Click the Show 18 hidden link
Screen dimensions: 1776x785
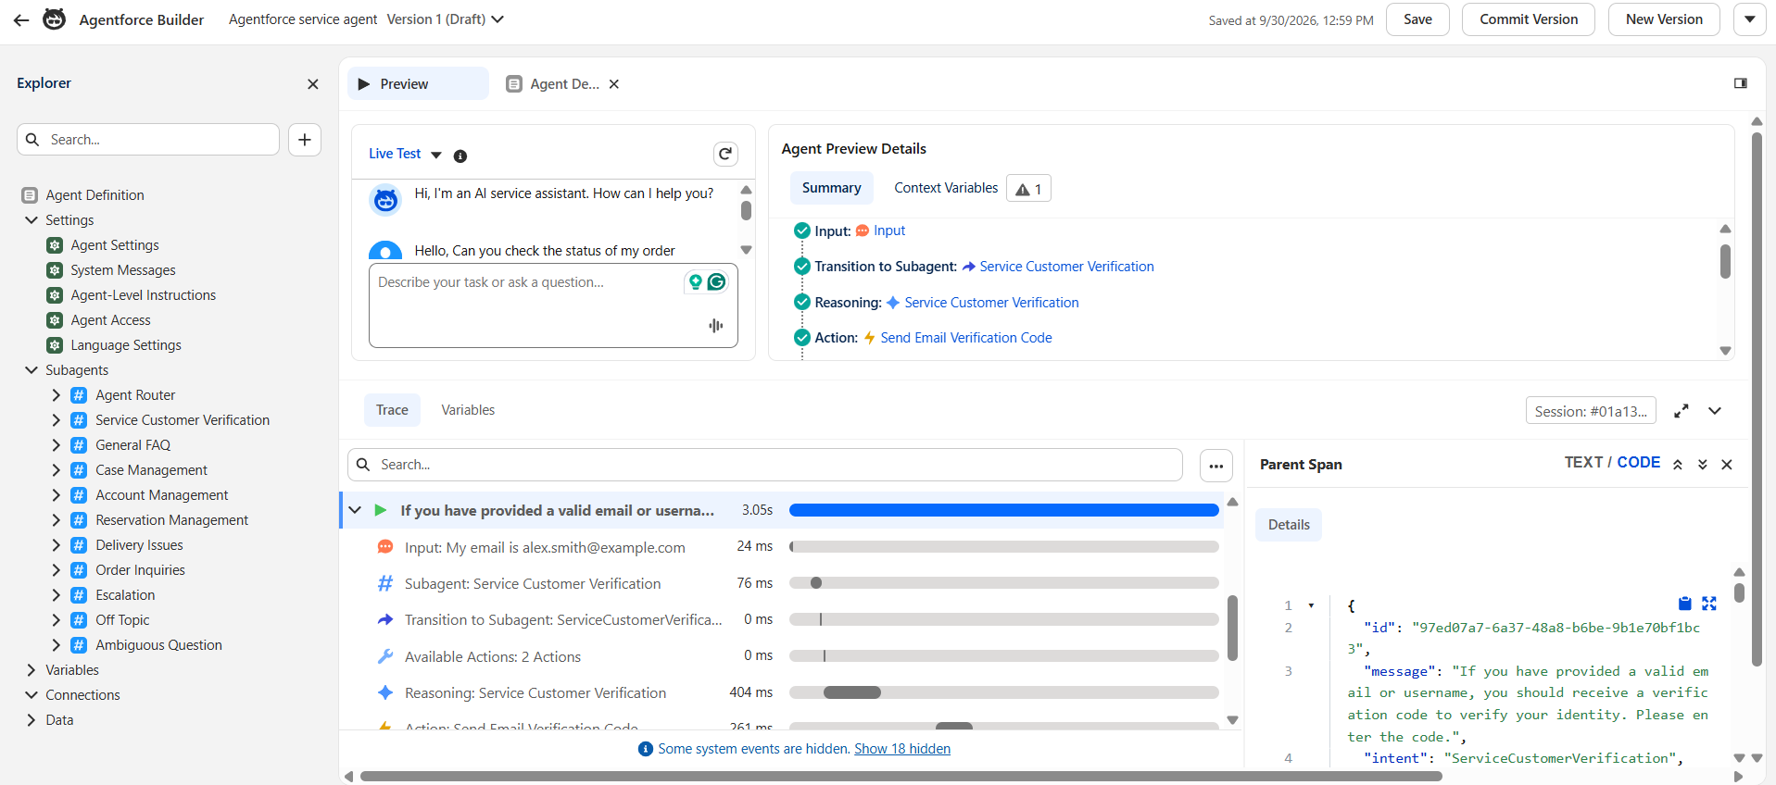901,749
